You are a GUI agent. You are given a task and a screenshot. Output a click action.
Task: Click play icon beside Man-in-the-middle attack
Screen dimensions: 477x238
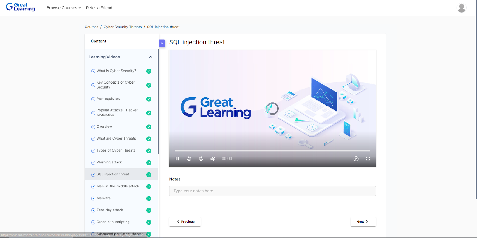coord(93,187)
